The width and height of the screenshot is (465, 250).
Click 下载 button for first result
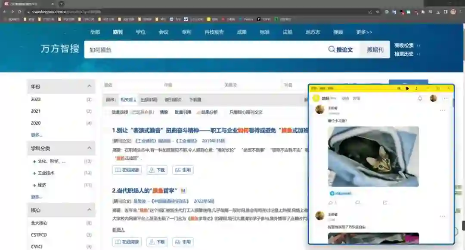(157, 170)
